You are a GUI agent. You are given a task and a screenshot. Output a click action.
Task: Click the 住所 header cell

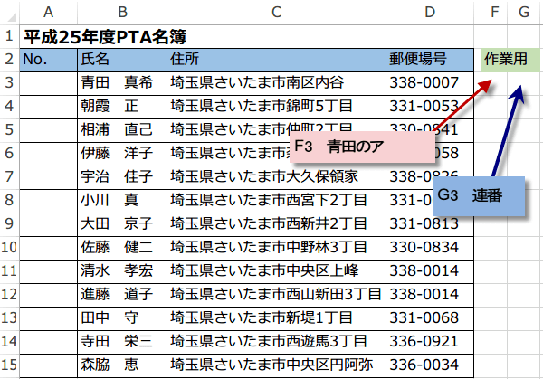276,61
